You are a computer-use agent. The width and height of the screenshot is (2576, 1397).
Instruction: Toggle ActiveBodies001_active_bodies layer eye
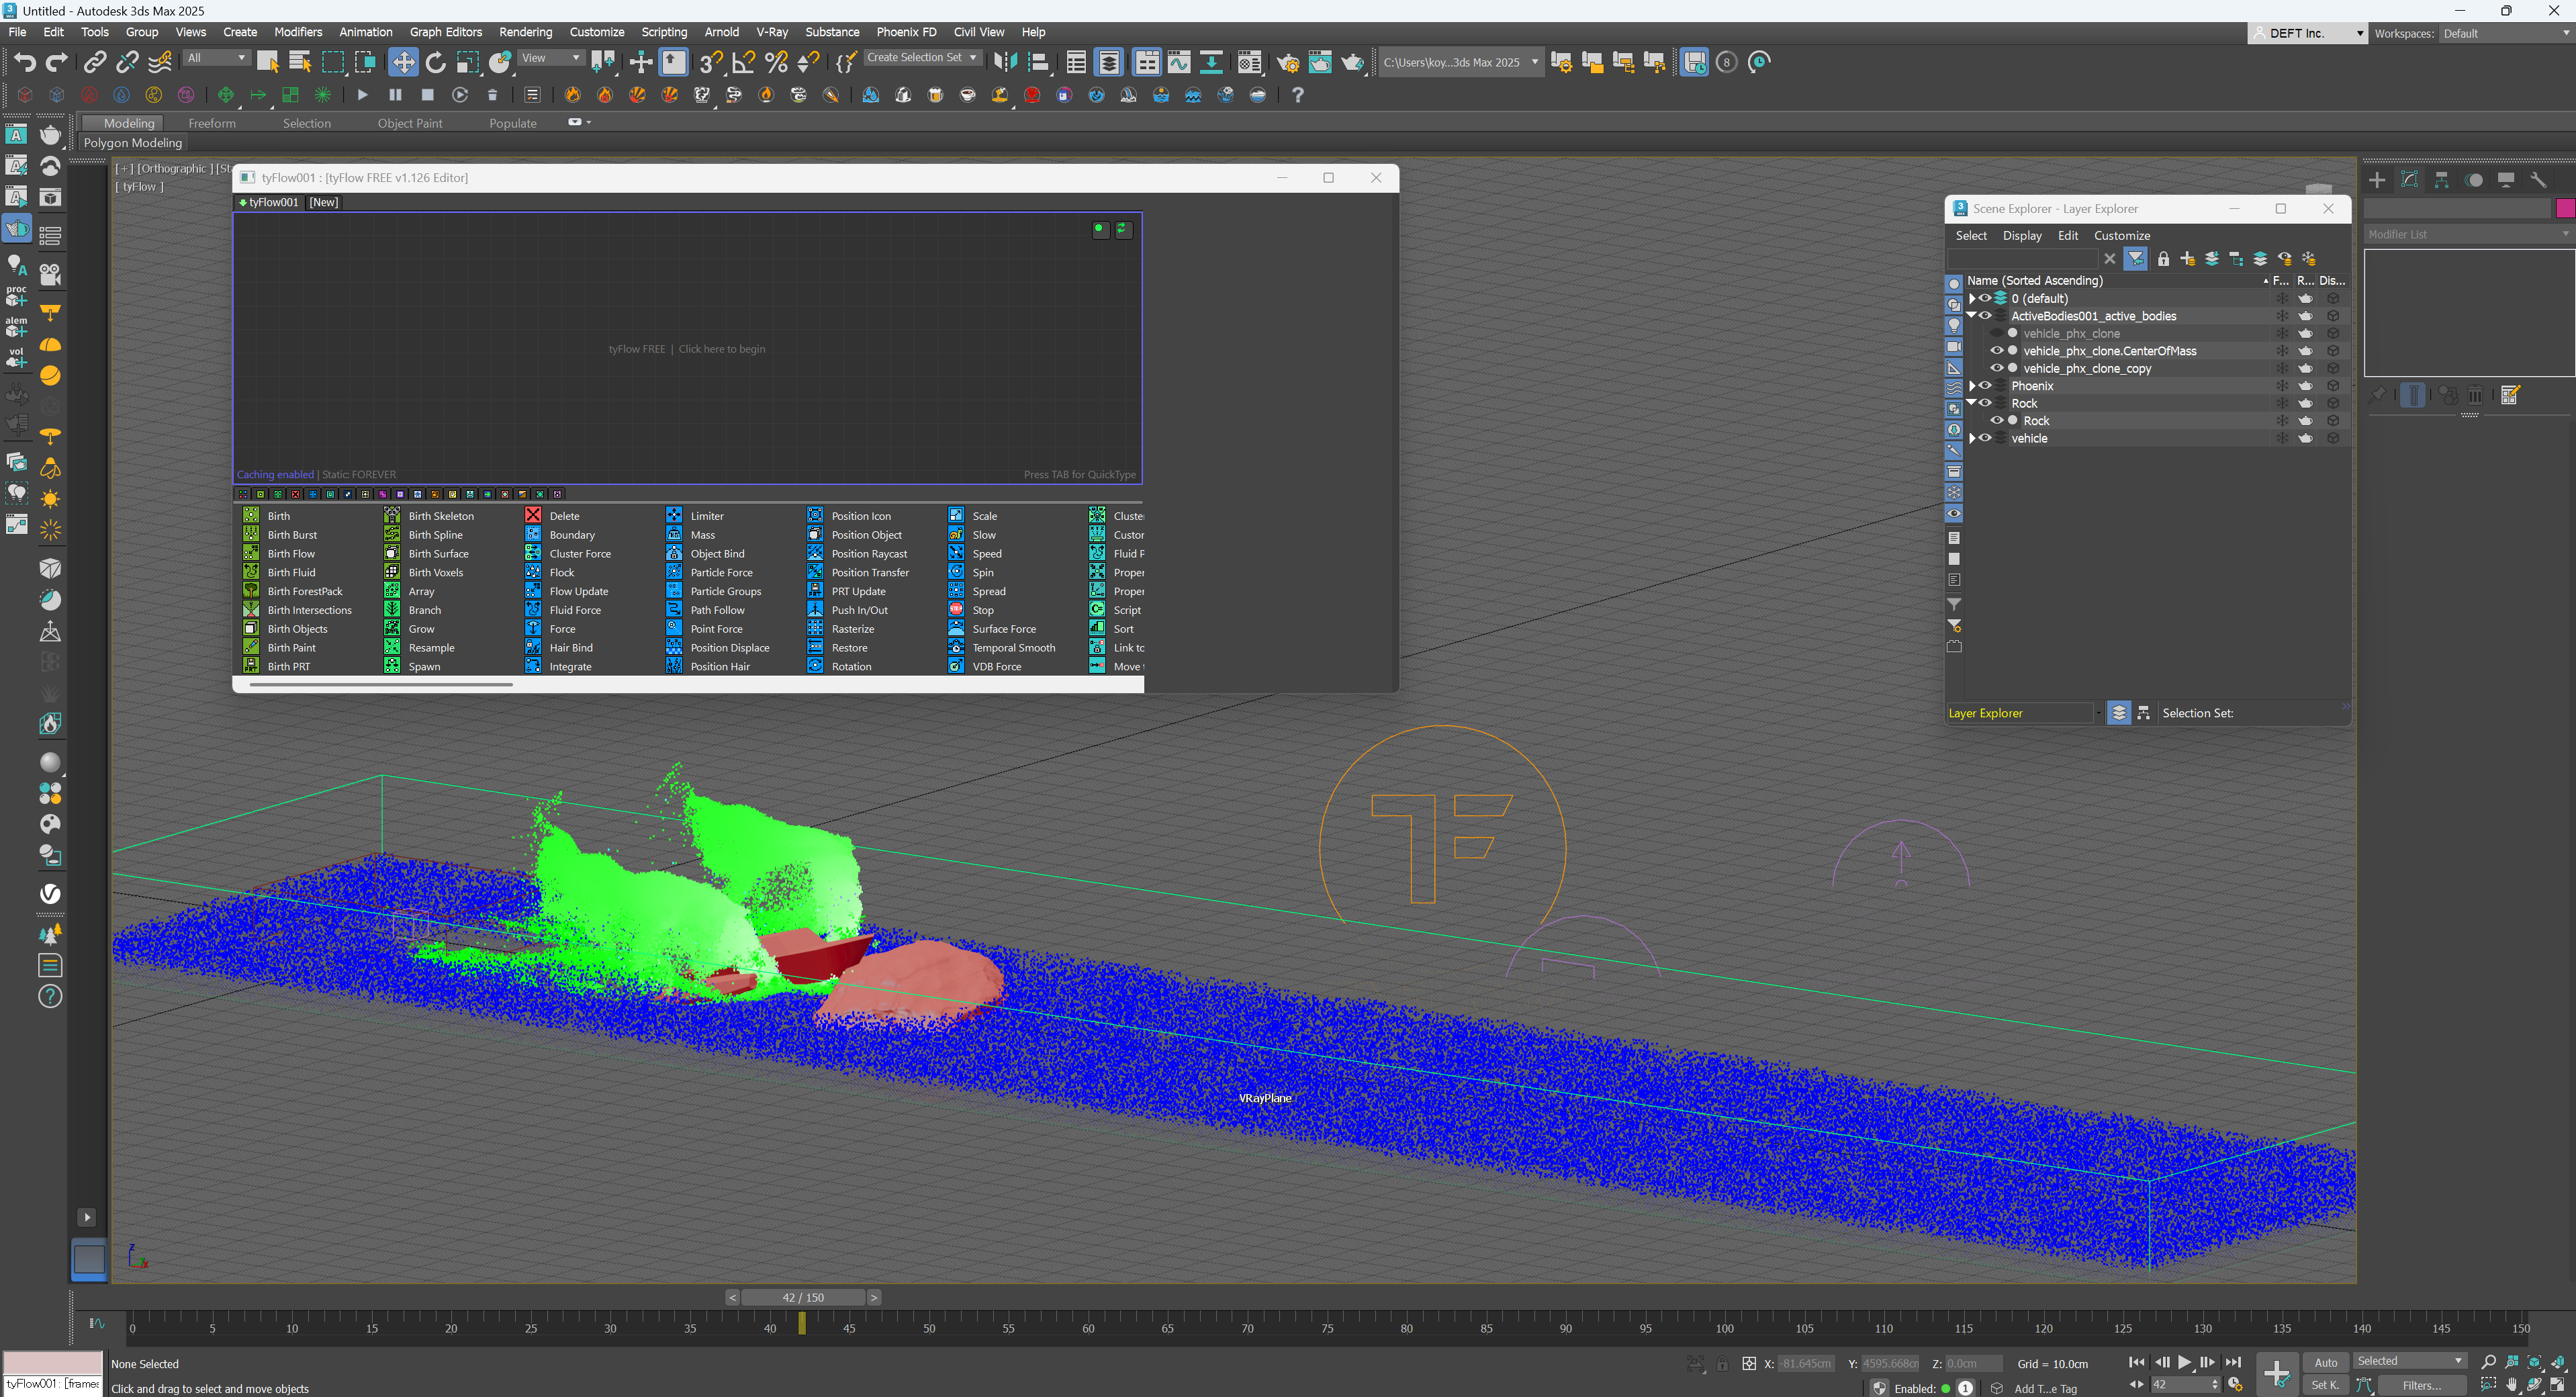tap(1986, 316)
